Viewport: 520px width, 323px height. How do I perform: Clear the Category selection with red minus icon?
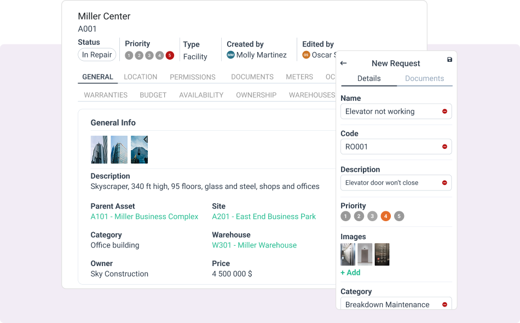point(445,304)
